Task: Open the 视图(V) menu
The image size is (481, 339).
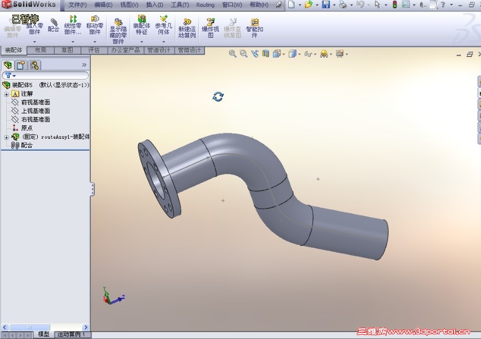Action: (129, 5)
